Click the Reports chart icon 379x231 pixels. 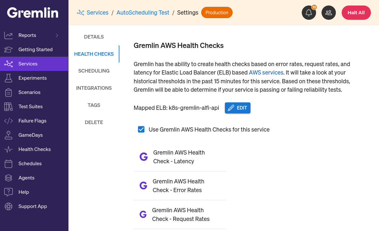8,35
